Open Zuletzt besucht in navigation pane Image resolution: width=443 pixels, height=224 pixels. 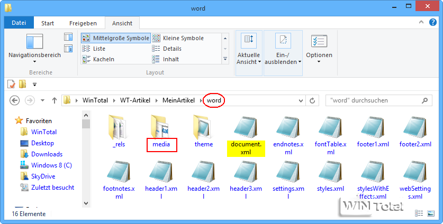(47, 188)
